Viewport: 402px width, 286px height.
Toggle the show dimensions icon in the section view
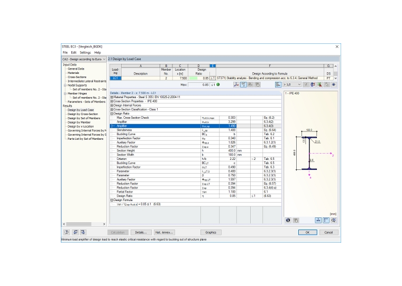point(318,220)
